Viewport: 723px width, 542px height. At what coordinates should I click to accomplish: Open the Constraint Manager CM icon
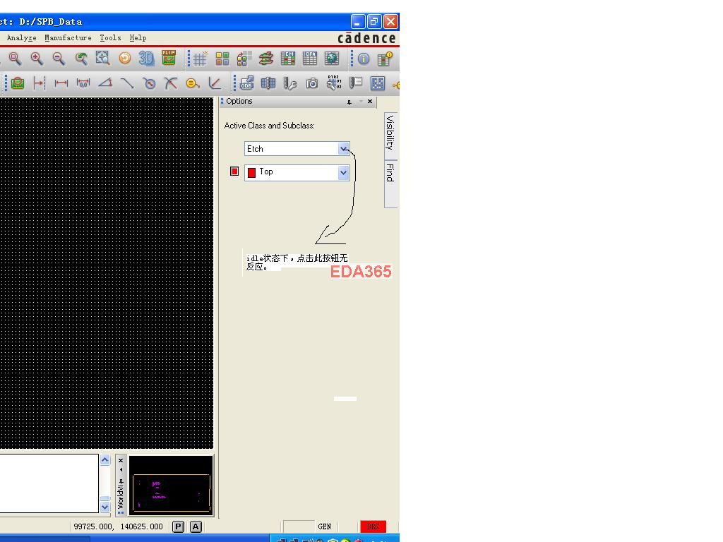point(288,59)
